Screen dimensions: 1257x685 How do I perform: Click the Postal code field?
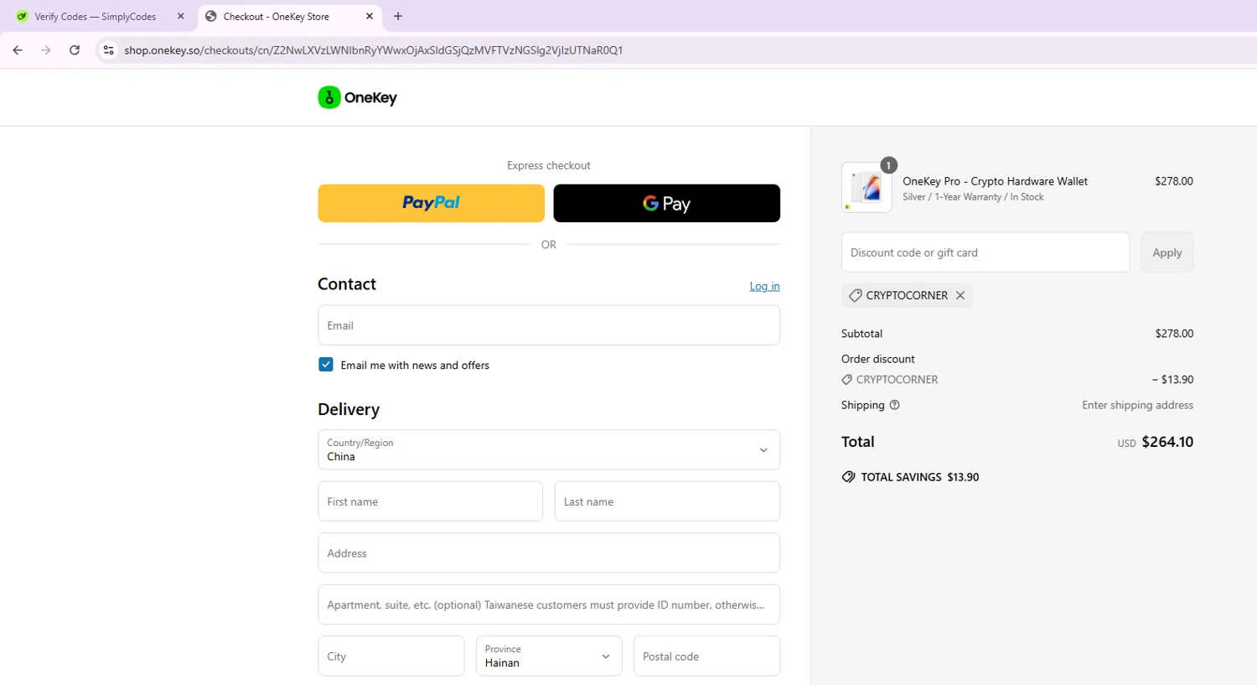coord(706,656)
